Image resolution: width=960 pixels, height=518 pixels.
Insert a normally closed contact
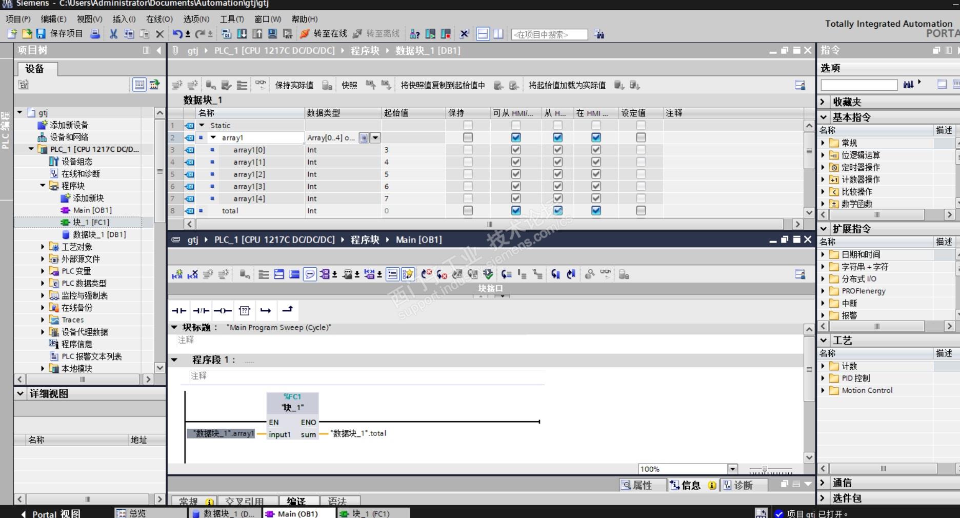click(x=201, y=310)
